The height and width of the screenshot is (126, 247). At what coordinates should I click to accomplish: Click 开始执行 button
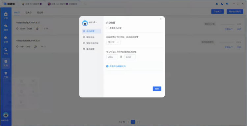point(217,12)
